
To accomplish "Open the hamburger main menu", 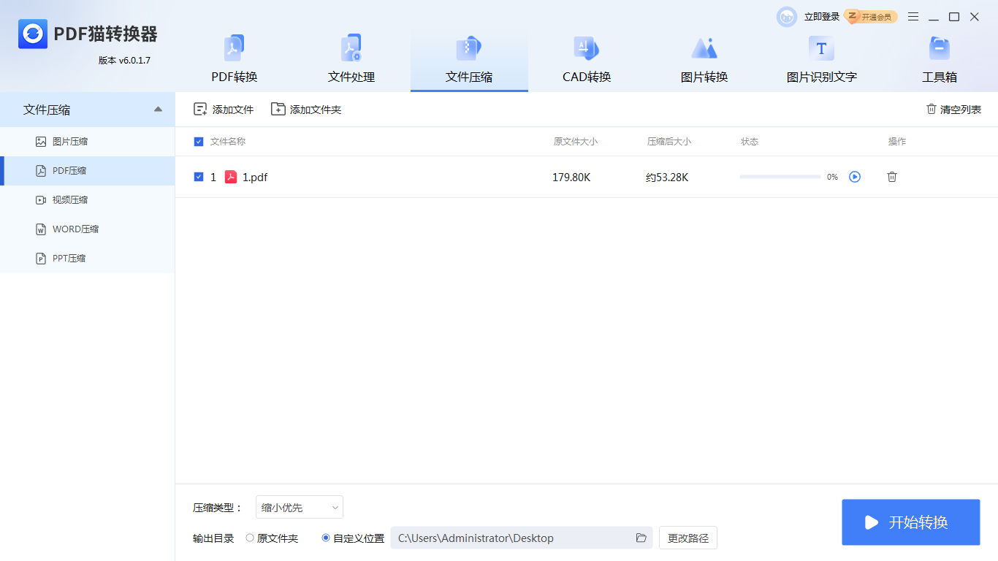I will (913, 17).
